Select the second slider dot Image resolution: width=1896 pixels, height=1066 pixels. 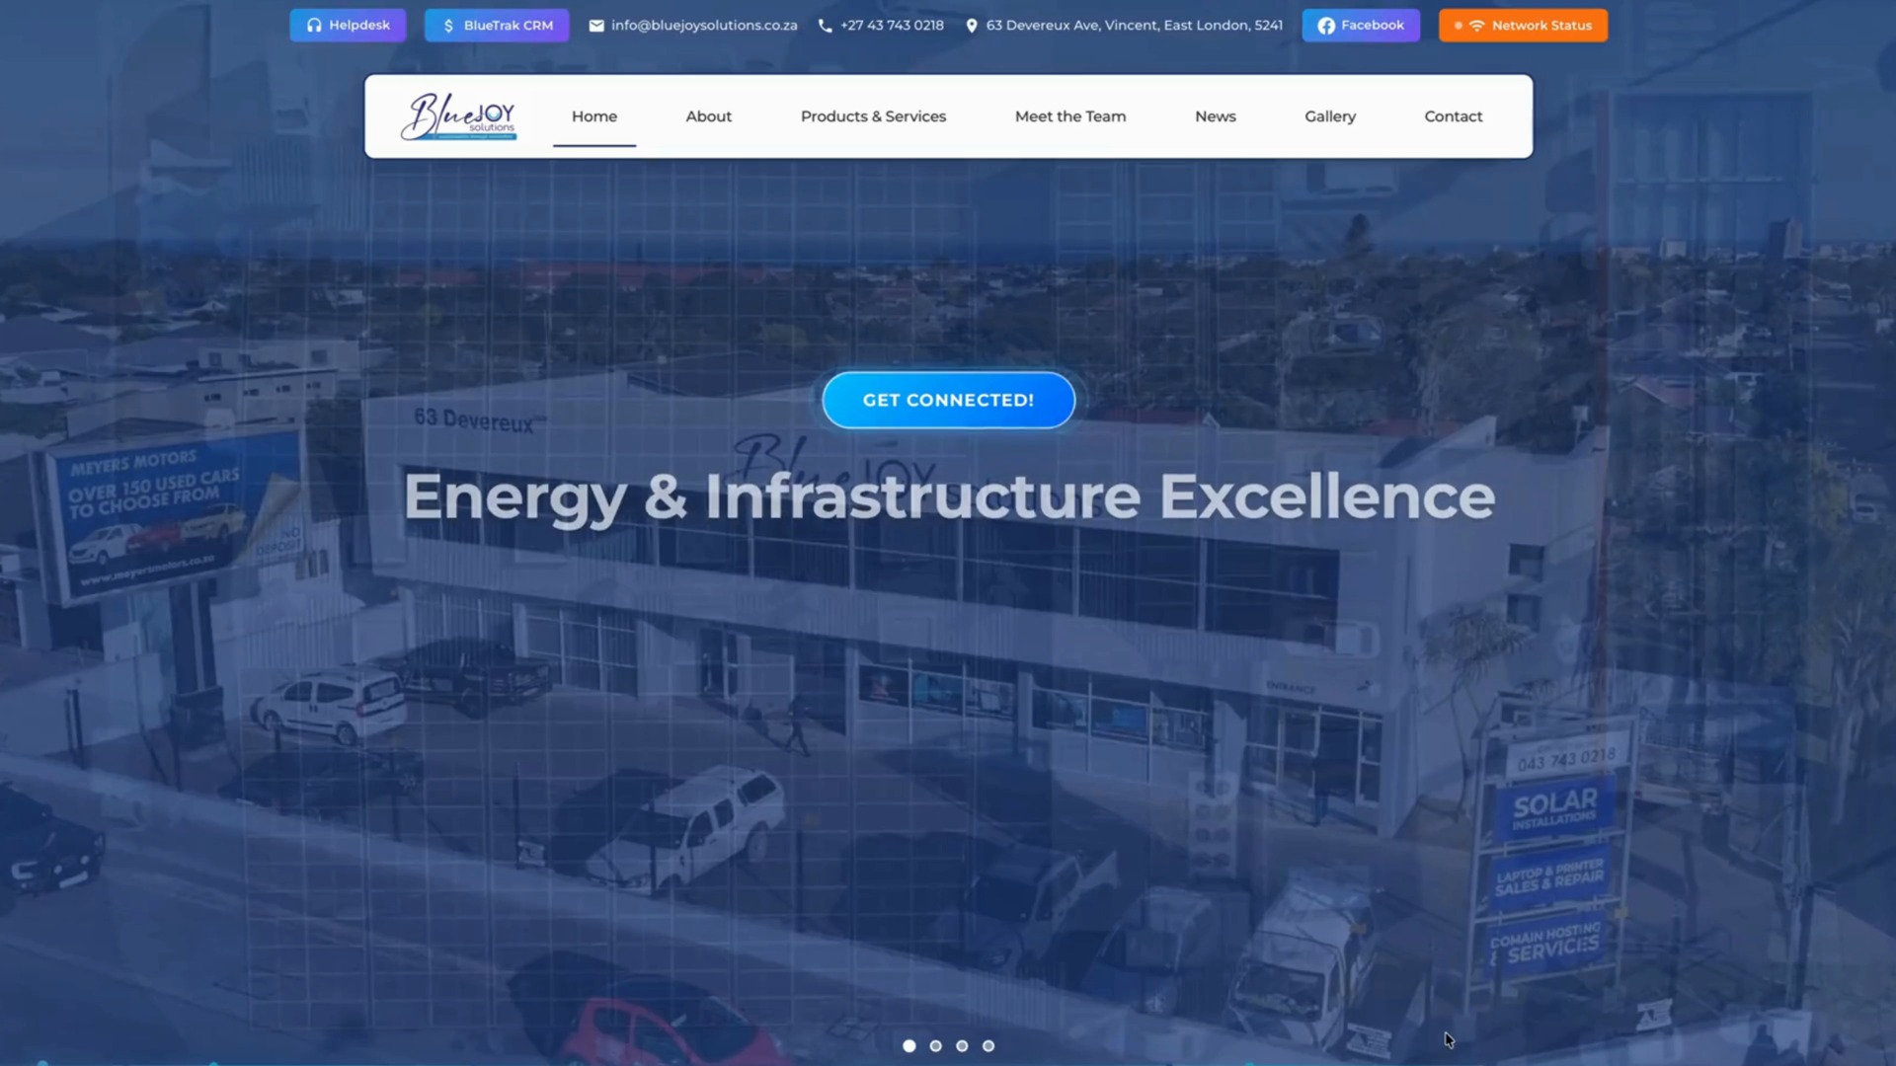[936, 1045]
